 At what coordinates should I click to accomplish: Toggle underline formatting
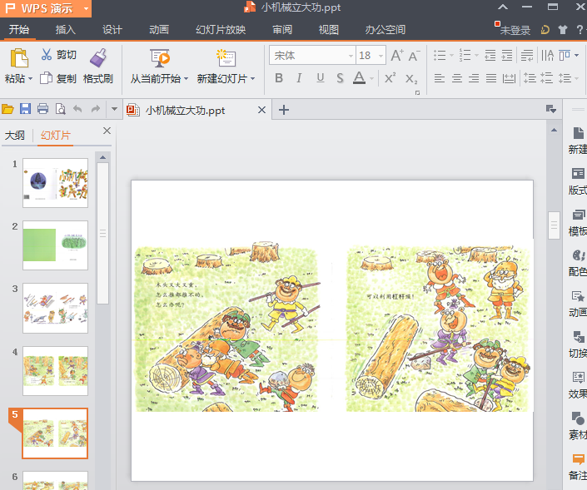coord(321,78)
